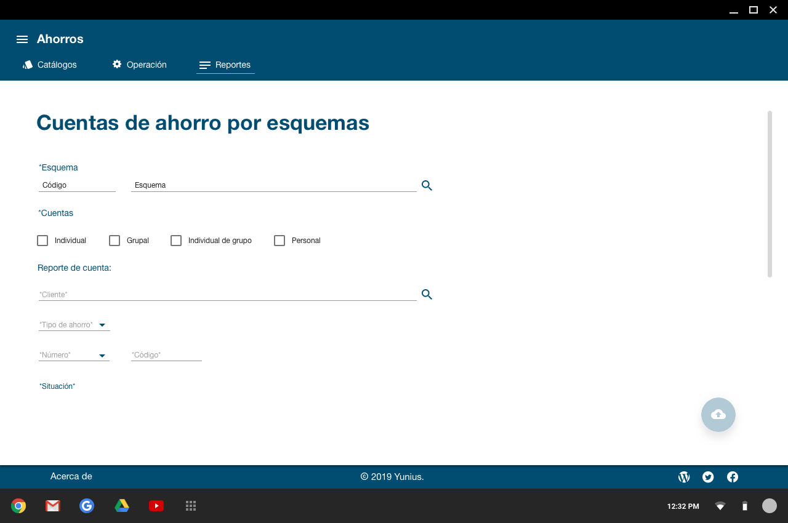Viewport: 788px width, 523px height.
Task: Open the WordPress link in footer
Action: tap(684, 477)
